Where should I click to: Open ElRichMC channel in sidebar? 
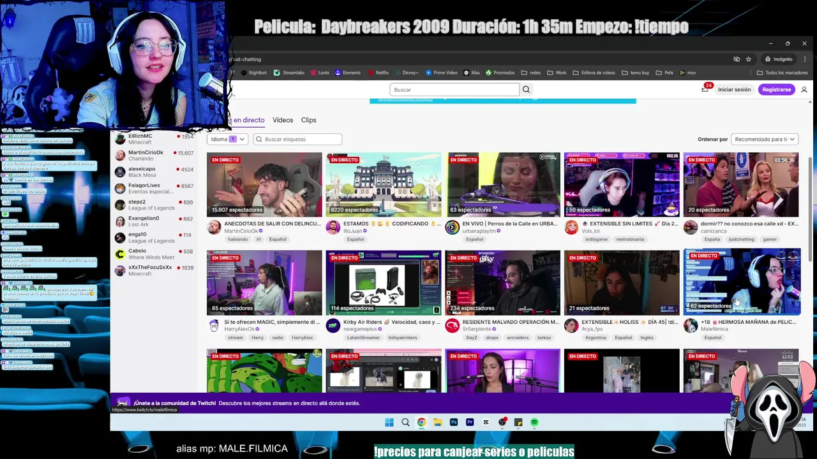pyautogui.click(x=154, y=139)
